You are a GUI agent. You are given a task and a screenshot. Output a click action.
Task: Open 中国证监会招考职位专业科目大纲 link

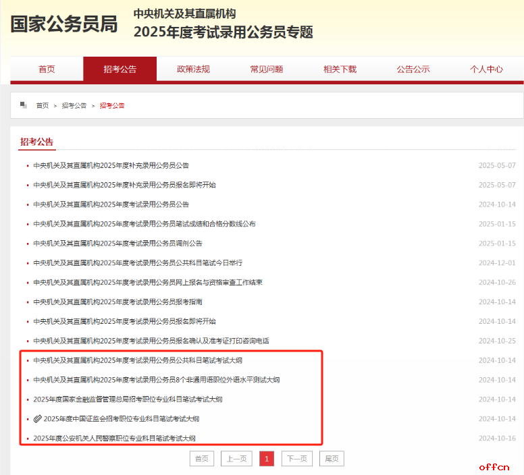point(122,418)
